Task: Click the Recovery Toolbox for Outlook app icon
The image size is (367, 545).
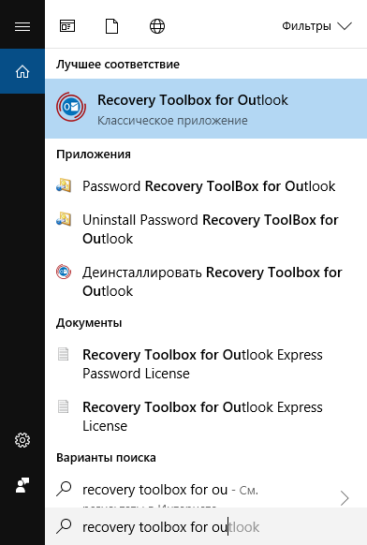Action: point(71,107)
